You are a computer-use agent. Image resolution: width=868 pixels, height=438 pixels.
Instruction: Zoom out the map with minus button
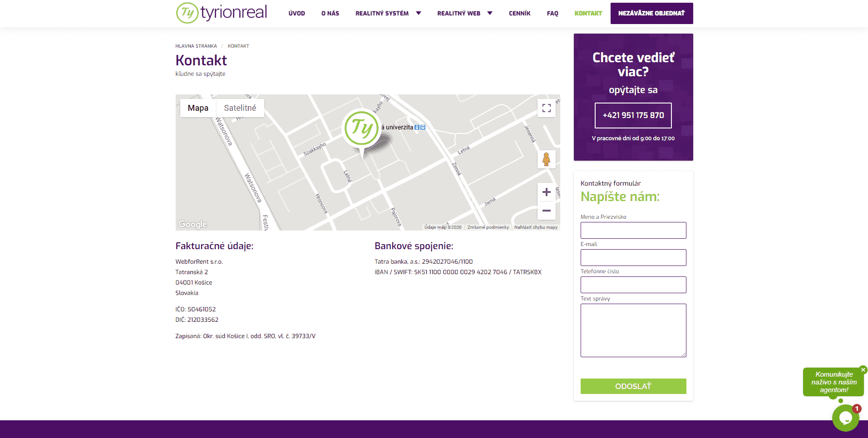547,211
